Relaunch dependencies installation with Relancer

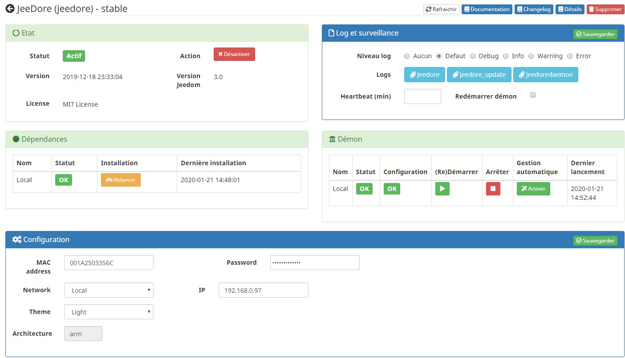coord(121,180)
